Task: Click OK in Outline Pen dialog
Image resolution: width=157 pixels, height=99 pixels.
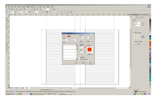Action: tap(76, 62)
